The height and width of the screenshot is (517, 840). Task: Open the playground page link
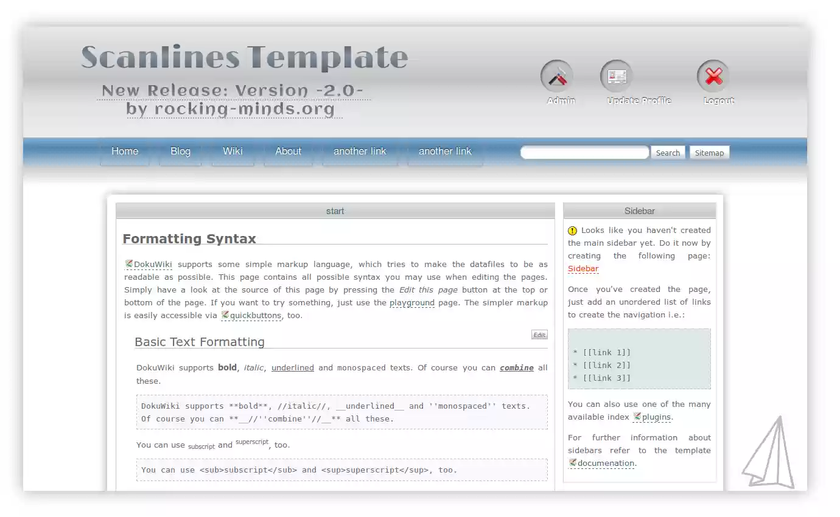412,302
